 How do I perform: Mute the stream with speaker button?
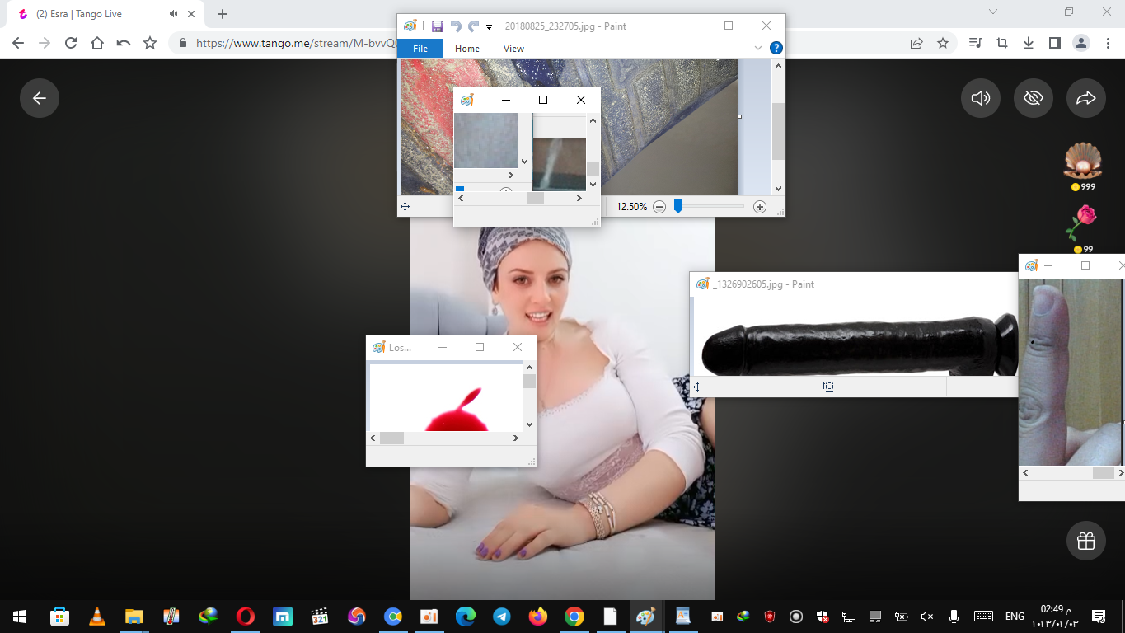pyautogui.click(x=980, y=98)
